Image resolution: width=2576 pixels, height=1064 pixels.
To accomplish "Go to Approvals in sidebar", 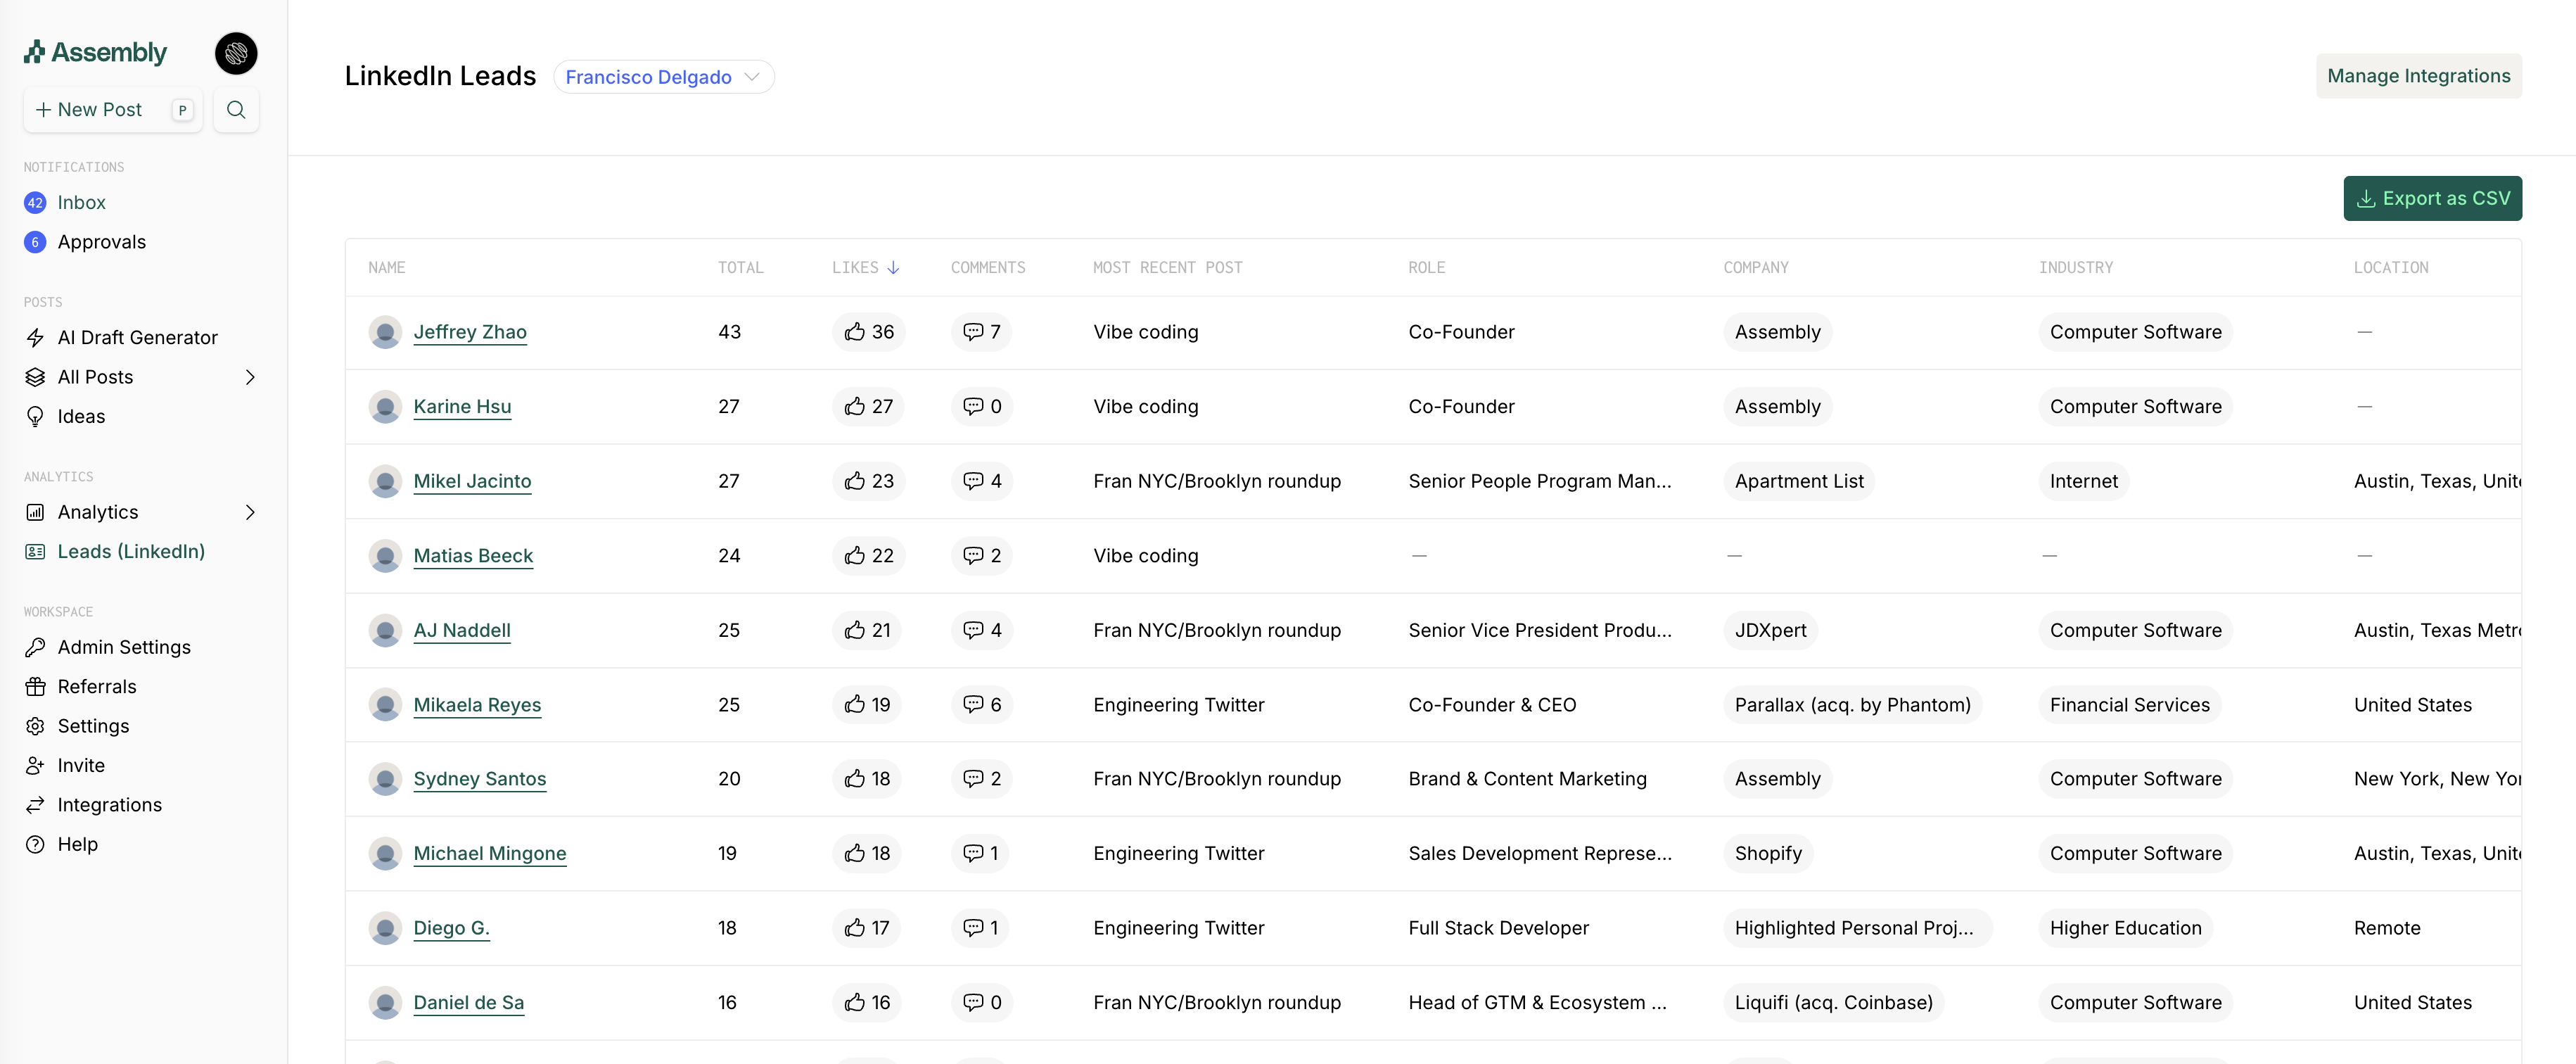I will point(101,242).
